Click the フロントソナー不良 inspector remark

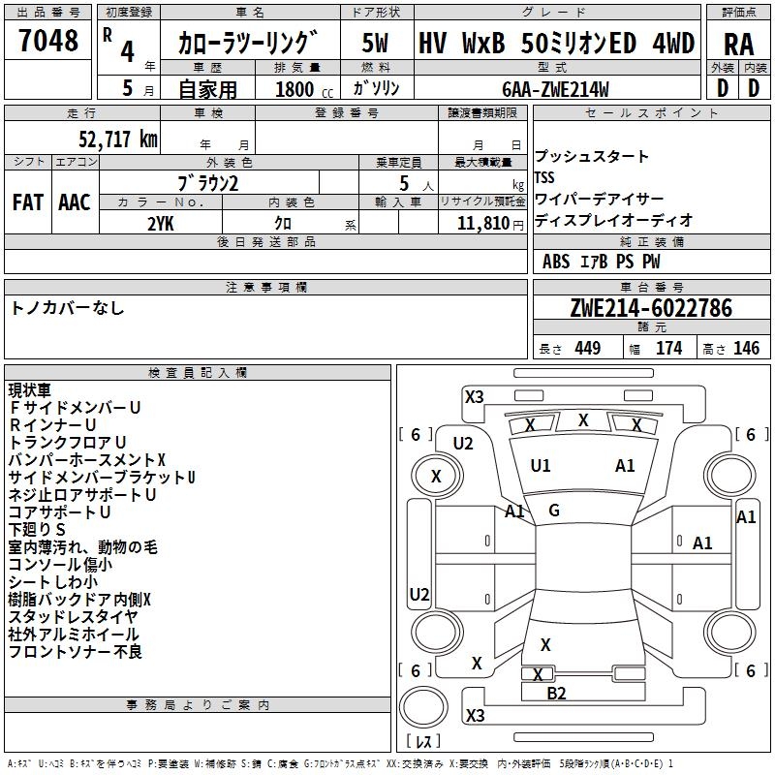(x=76, y=652)
